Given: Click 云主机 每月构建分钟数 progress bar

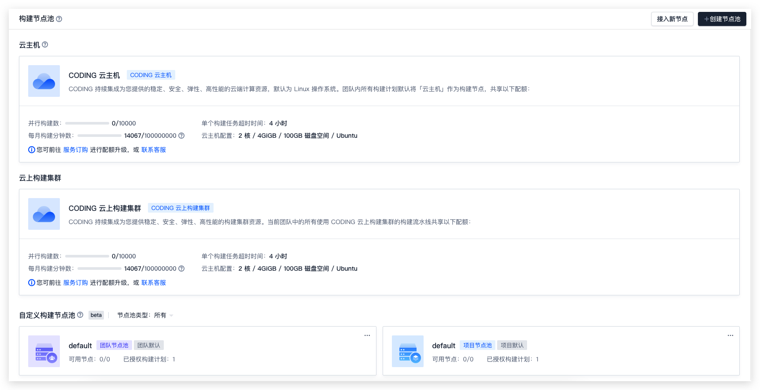Looking at the screenshot, I should pyautogui.click(x=100, y=136).
